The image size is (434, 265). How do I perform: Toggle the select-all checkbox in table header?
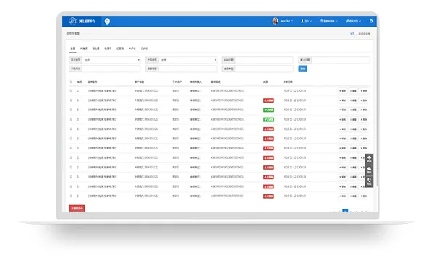click(71, 82)
